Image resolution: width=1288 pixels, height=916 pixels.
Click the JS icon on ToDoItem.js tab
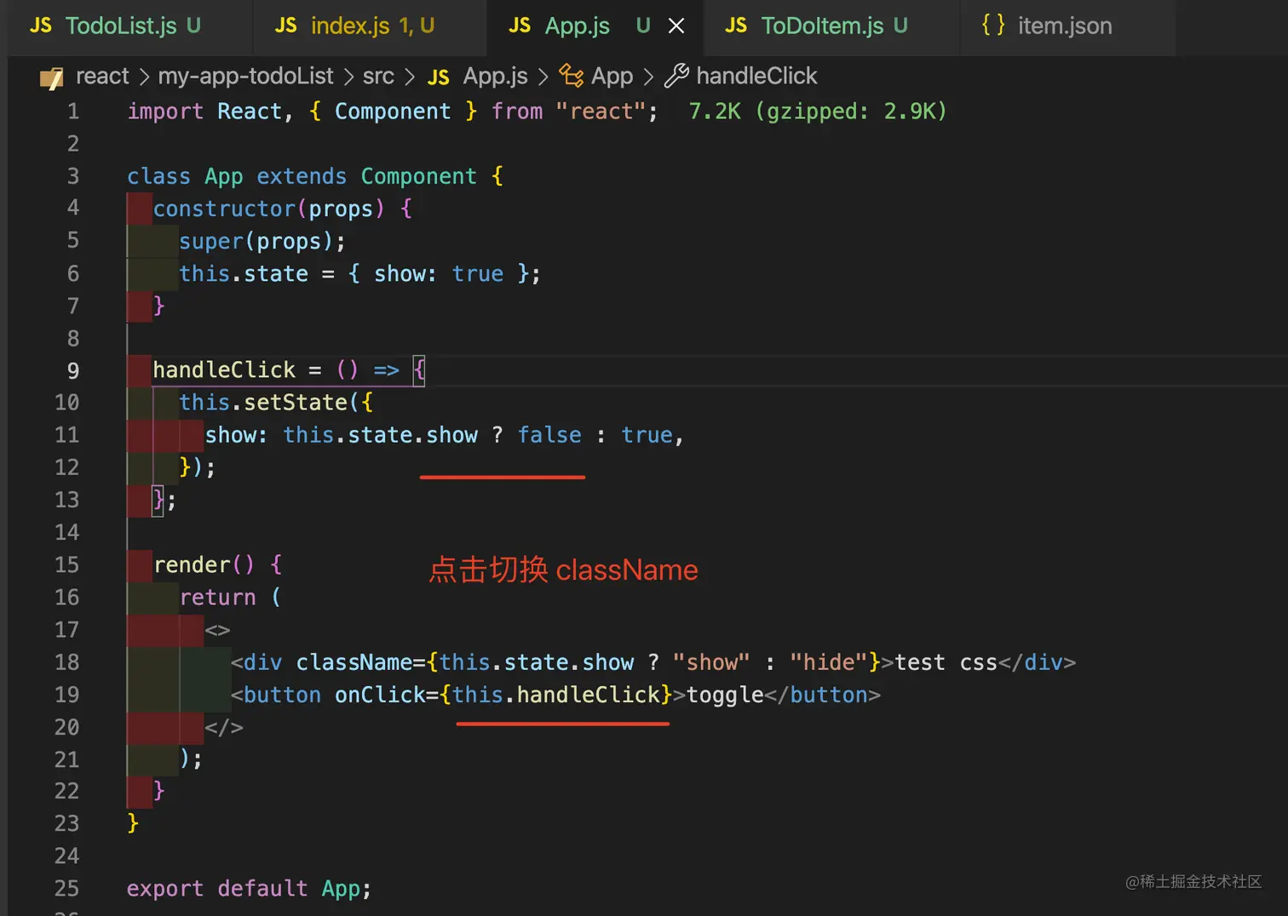[736, 26]
